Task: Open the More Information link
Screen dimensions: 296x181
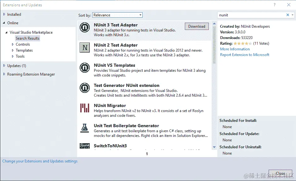Action: [x=235, y=49]
